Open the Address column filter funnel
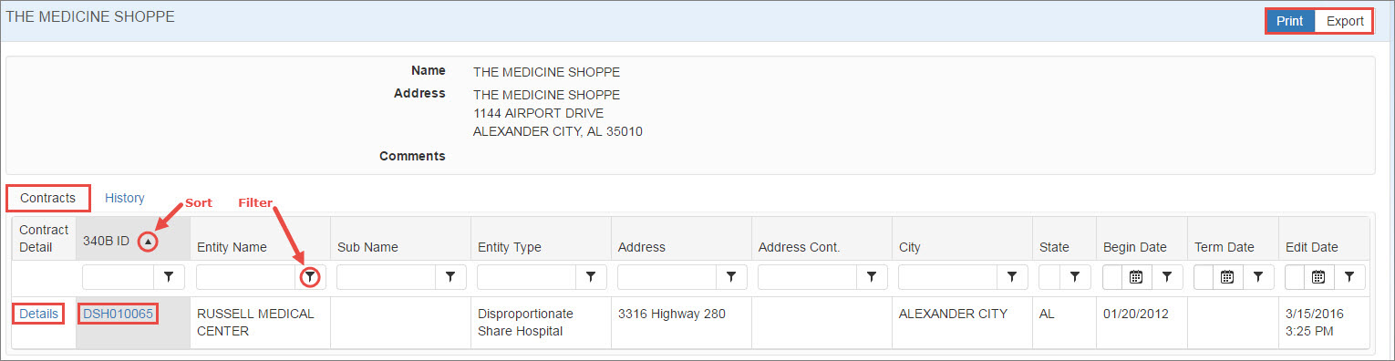The width and height of the screenshot is (1395, 361). point(730,276)
